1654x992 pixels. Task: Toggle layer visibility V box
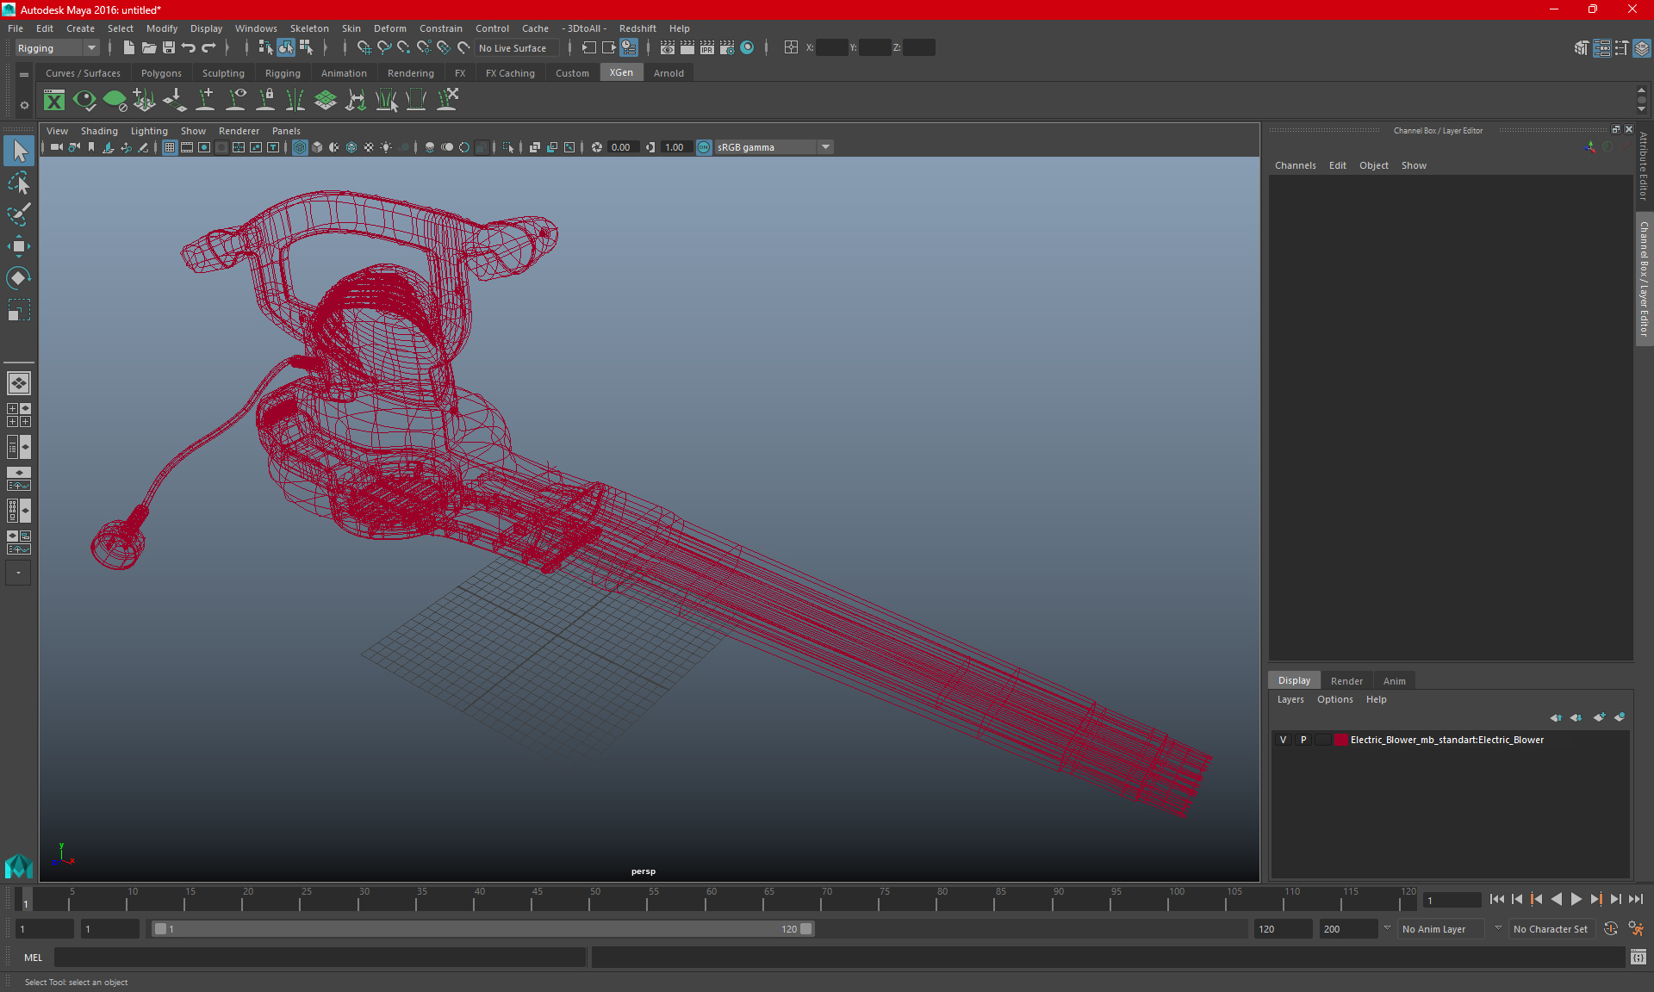tap(1283, 740)
